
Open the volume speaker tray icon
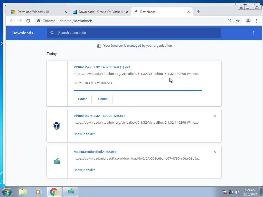237,192
